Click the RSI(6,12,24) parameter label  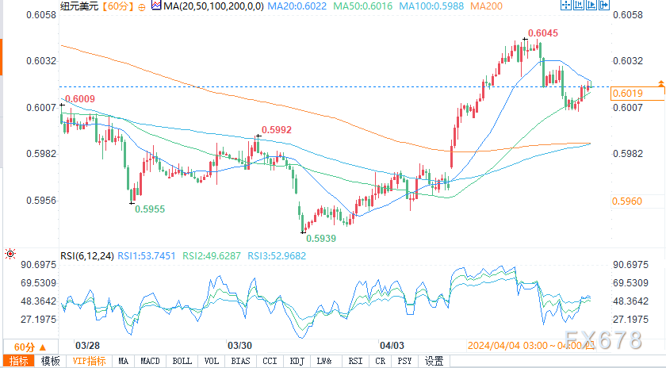[x=87, y=256]
